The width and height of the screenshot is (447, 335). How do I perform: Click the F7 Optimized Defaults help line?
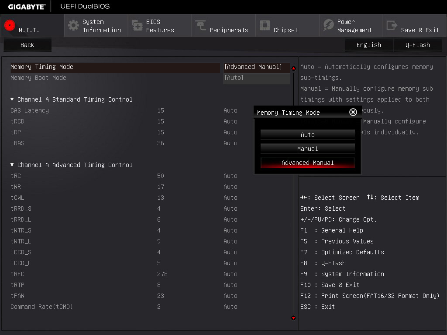coord(342,252)
